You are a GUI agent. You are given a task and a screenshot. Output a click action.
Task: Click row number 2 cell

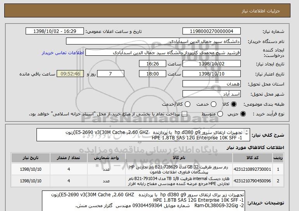click(x=278, y=181)
